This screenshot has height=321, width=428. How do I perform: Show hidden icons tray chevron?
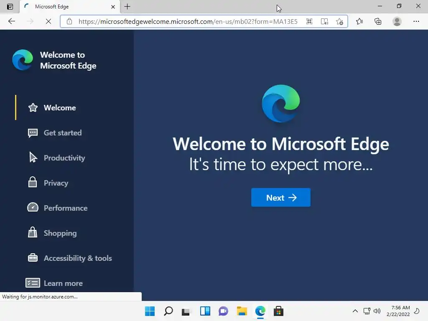[x=355, y=311]
